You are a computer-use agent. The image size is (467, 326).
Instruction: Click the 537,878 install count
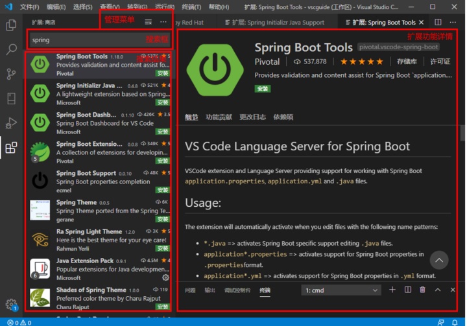point(310,62)
